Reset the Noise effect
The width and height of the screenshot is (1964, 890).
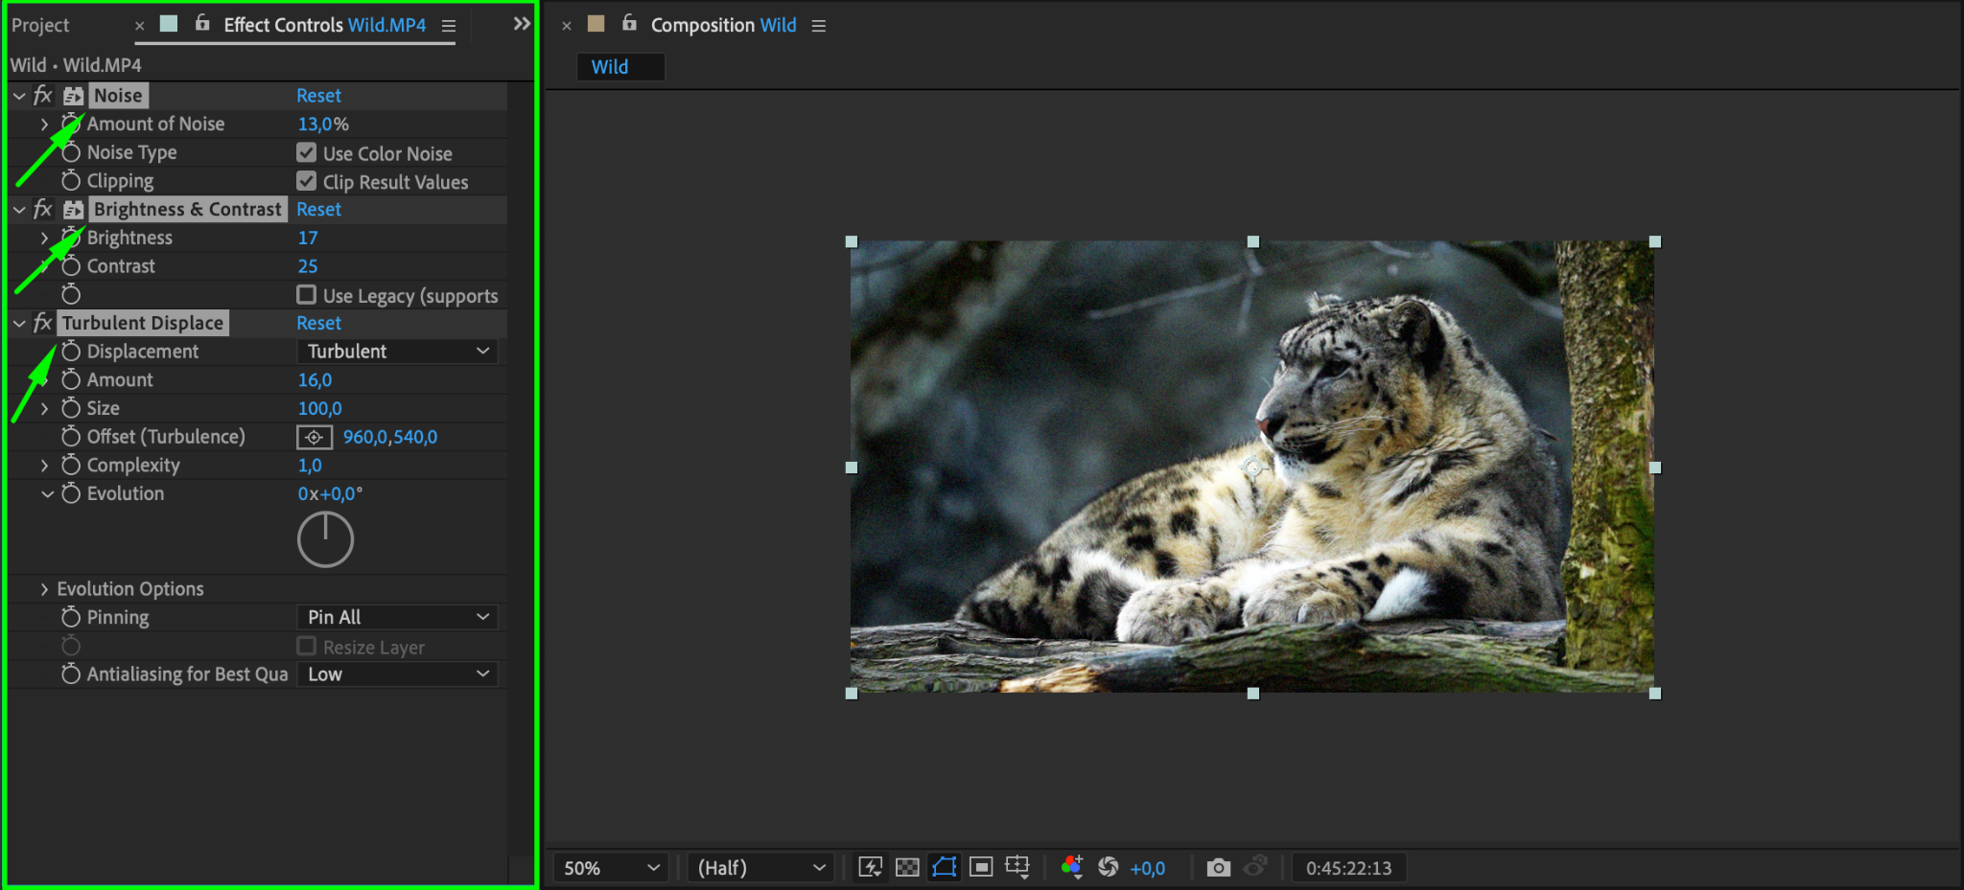[318, 96]
